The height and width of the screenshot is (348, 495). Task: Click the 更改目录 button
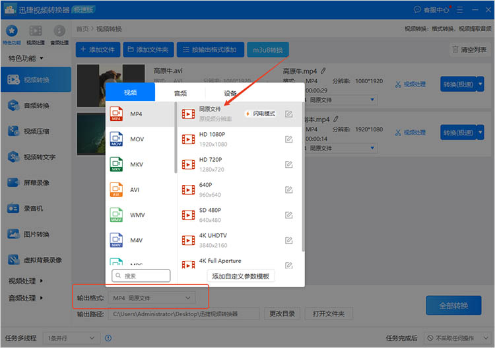[282, 314]
